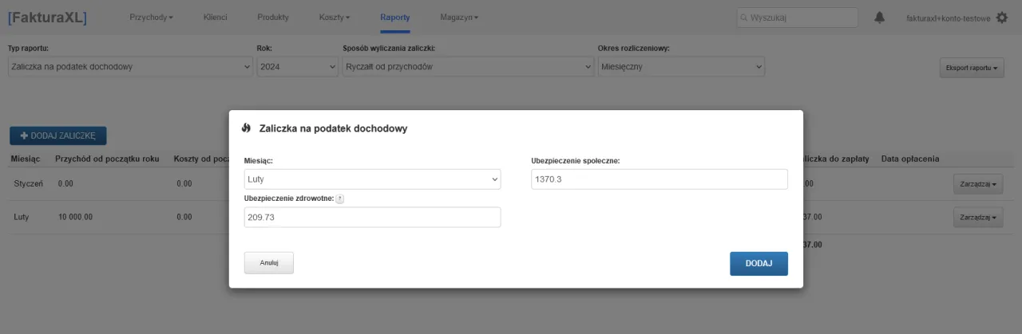This screenshot has height=334, width=1022.
Task: Click the Ubezpieczenie społeczne input field
Action: (x=659, y=179)
